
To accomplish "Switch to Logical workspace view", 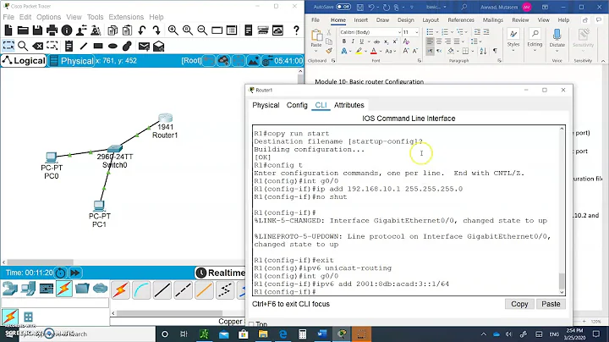I will click(x=24, y=61).
